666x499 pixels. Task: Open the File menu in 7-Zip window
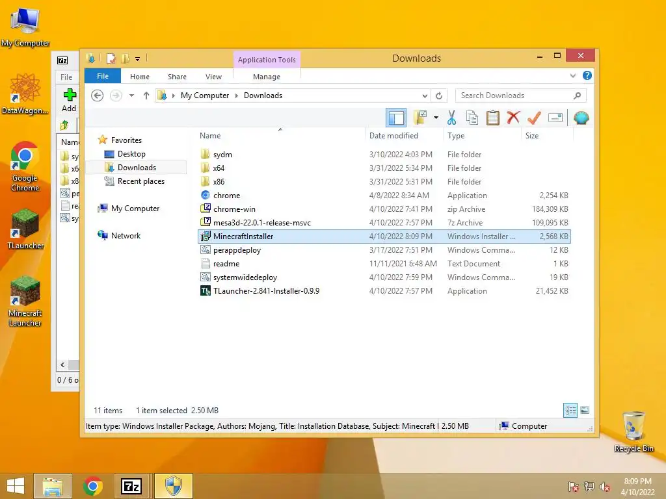coord(66,77)
